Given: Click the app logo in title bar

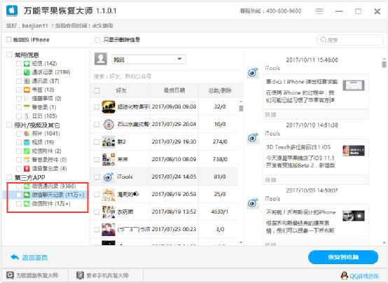Looking at the screenshot, I should tap(12, 11).
